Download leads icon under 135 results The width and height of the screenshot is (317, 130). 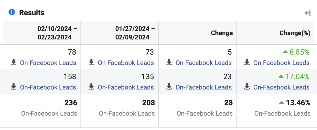[x=91, y=87]
